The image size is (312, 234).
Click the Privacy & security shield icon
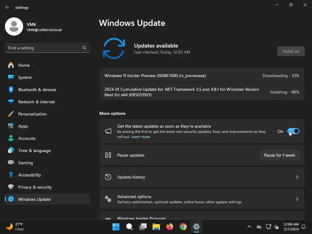click(11, 187)
